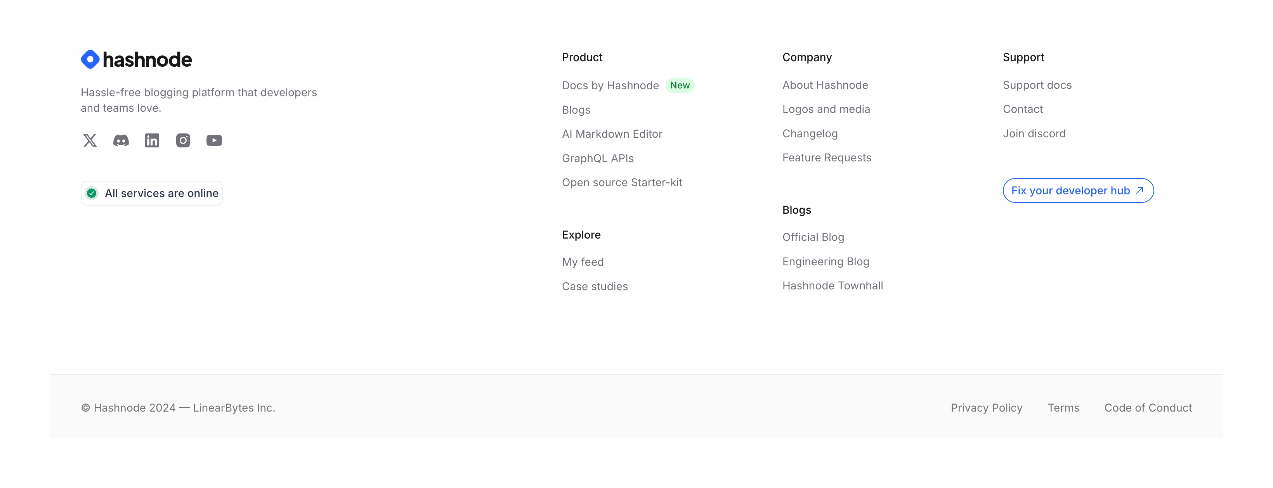Open the Instagram social icon
Image resolution: width=1273 pixels, height=488 pixels.
183,141
